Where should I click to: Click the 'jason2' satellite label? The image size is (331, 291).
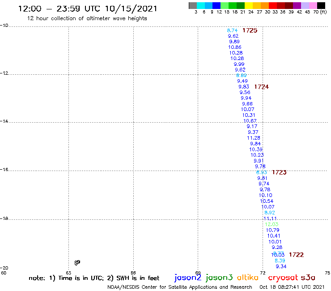[x=188, y=278]
